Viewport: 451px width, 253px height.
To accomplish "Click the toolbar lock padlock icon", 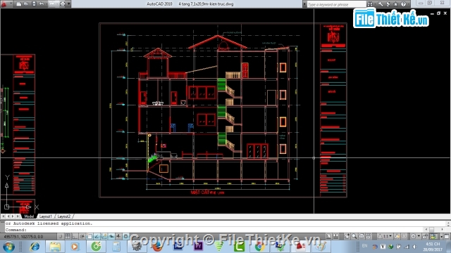I will pos(425,236).
